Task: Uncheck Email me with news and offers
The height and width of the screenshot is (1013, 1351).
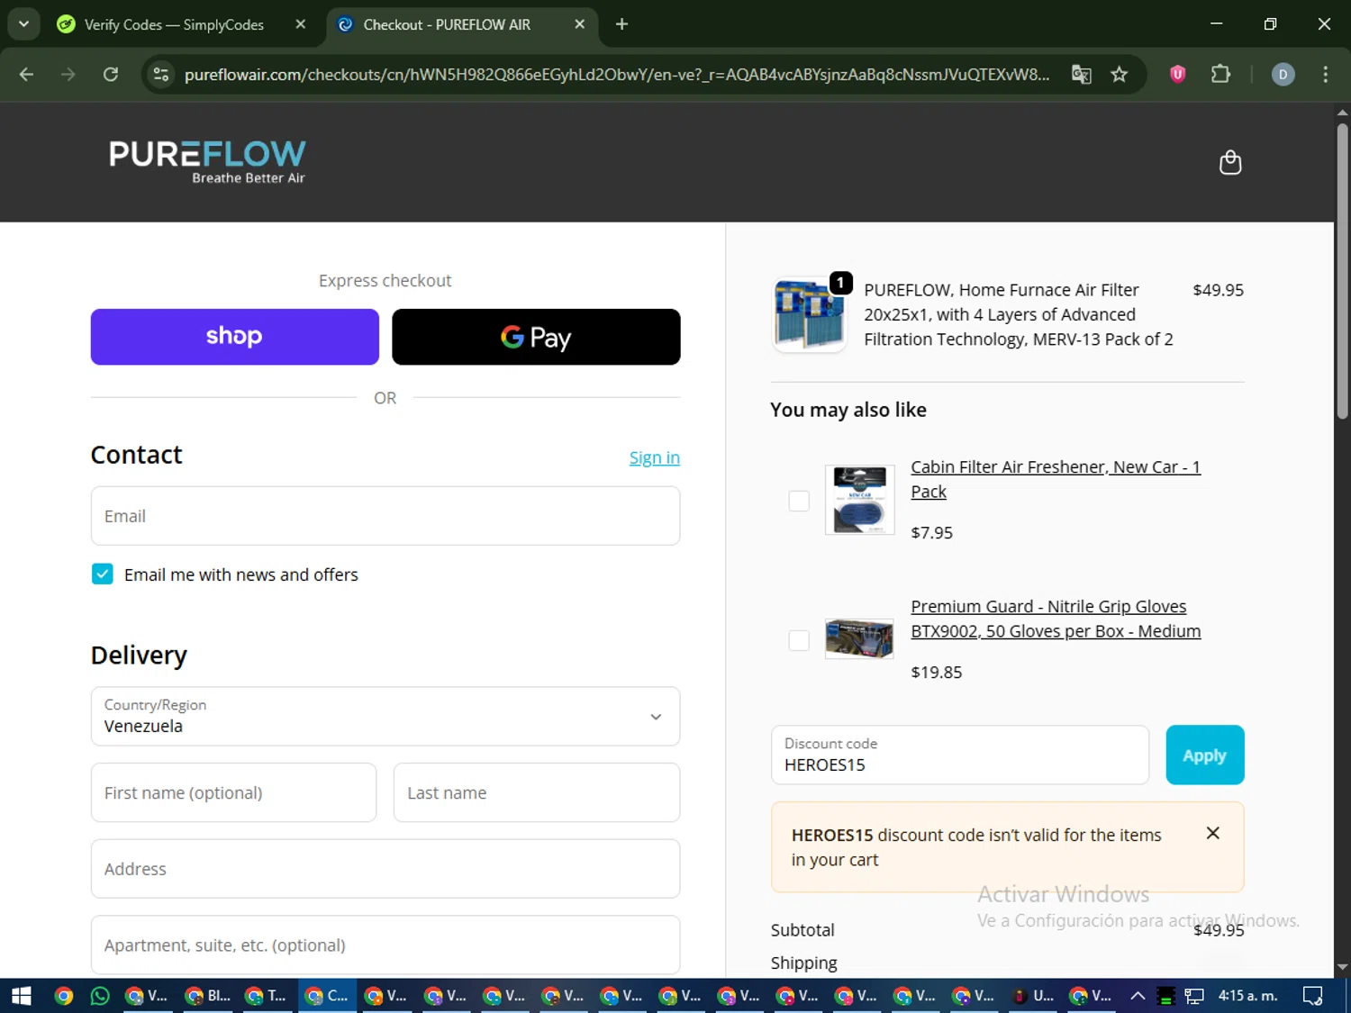Action: coord(103,574)
